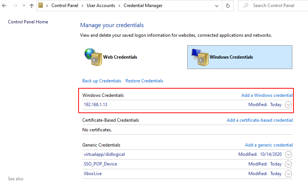Expand the 192.168.1.13 credential entry
This screenshot has height=184, width=308.
288,105
